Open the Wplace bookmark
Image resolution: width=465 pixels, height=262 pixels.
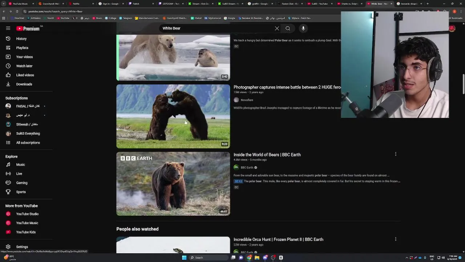coord(300,18)
